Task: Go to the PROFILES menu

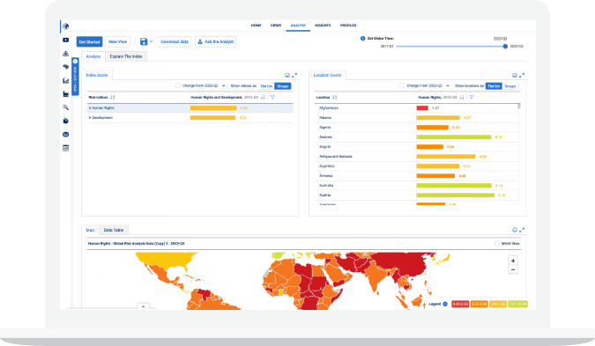Action: click(x=348, y=26)
